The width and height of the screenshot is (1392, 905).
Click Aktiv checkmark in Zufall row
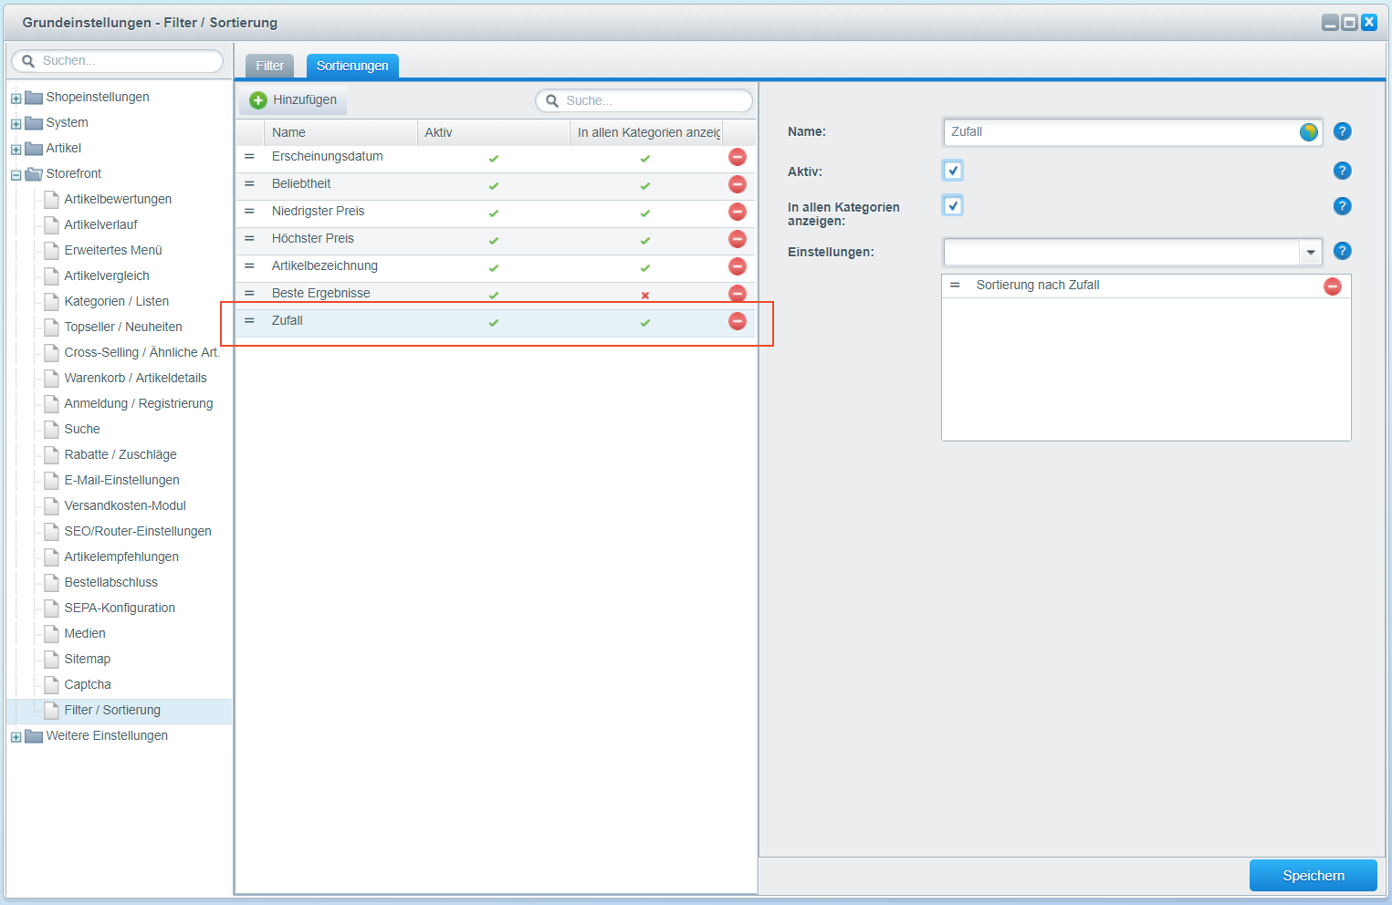(x=494, y=323)
